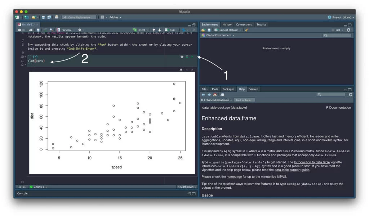Click the Run button in editor toolbar

(x=170, y=30)
